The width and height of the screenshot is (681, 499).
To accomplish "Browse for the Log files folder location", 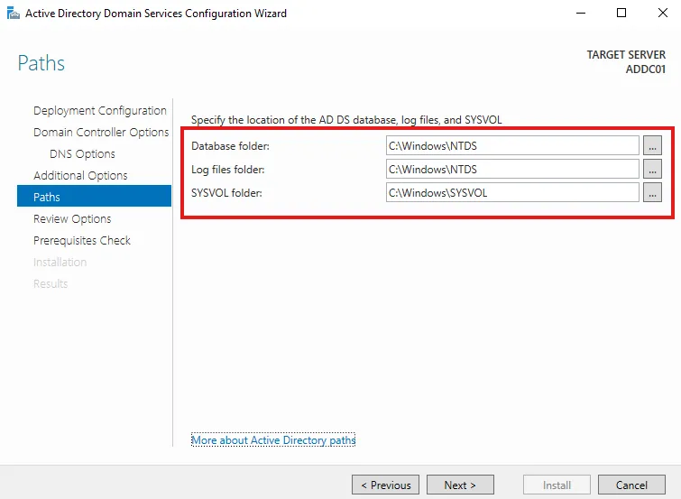I will pyautogui.click(x=653, y=169).
